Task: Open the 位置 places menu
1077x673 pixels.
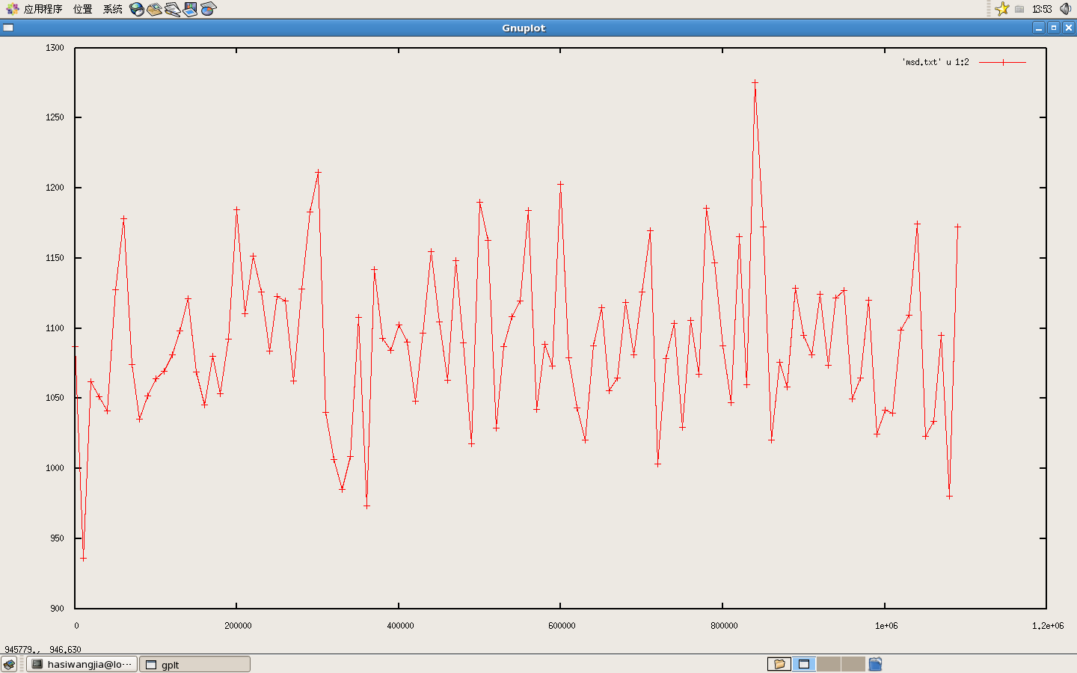Action: pos(83,9)
